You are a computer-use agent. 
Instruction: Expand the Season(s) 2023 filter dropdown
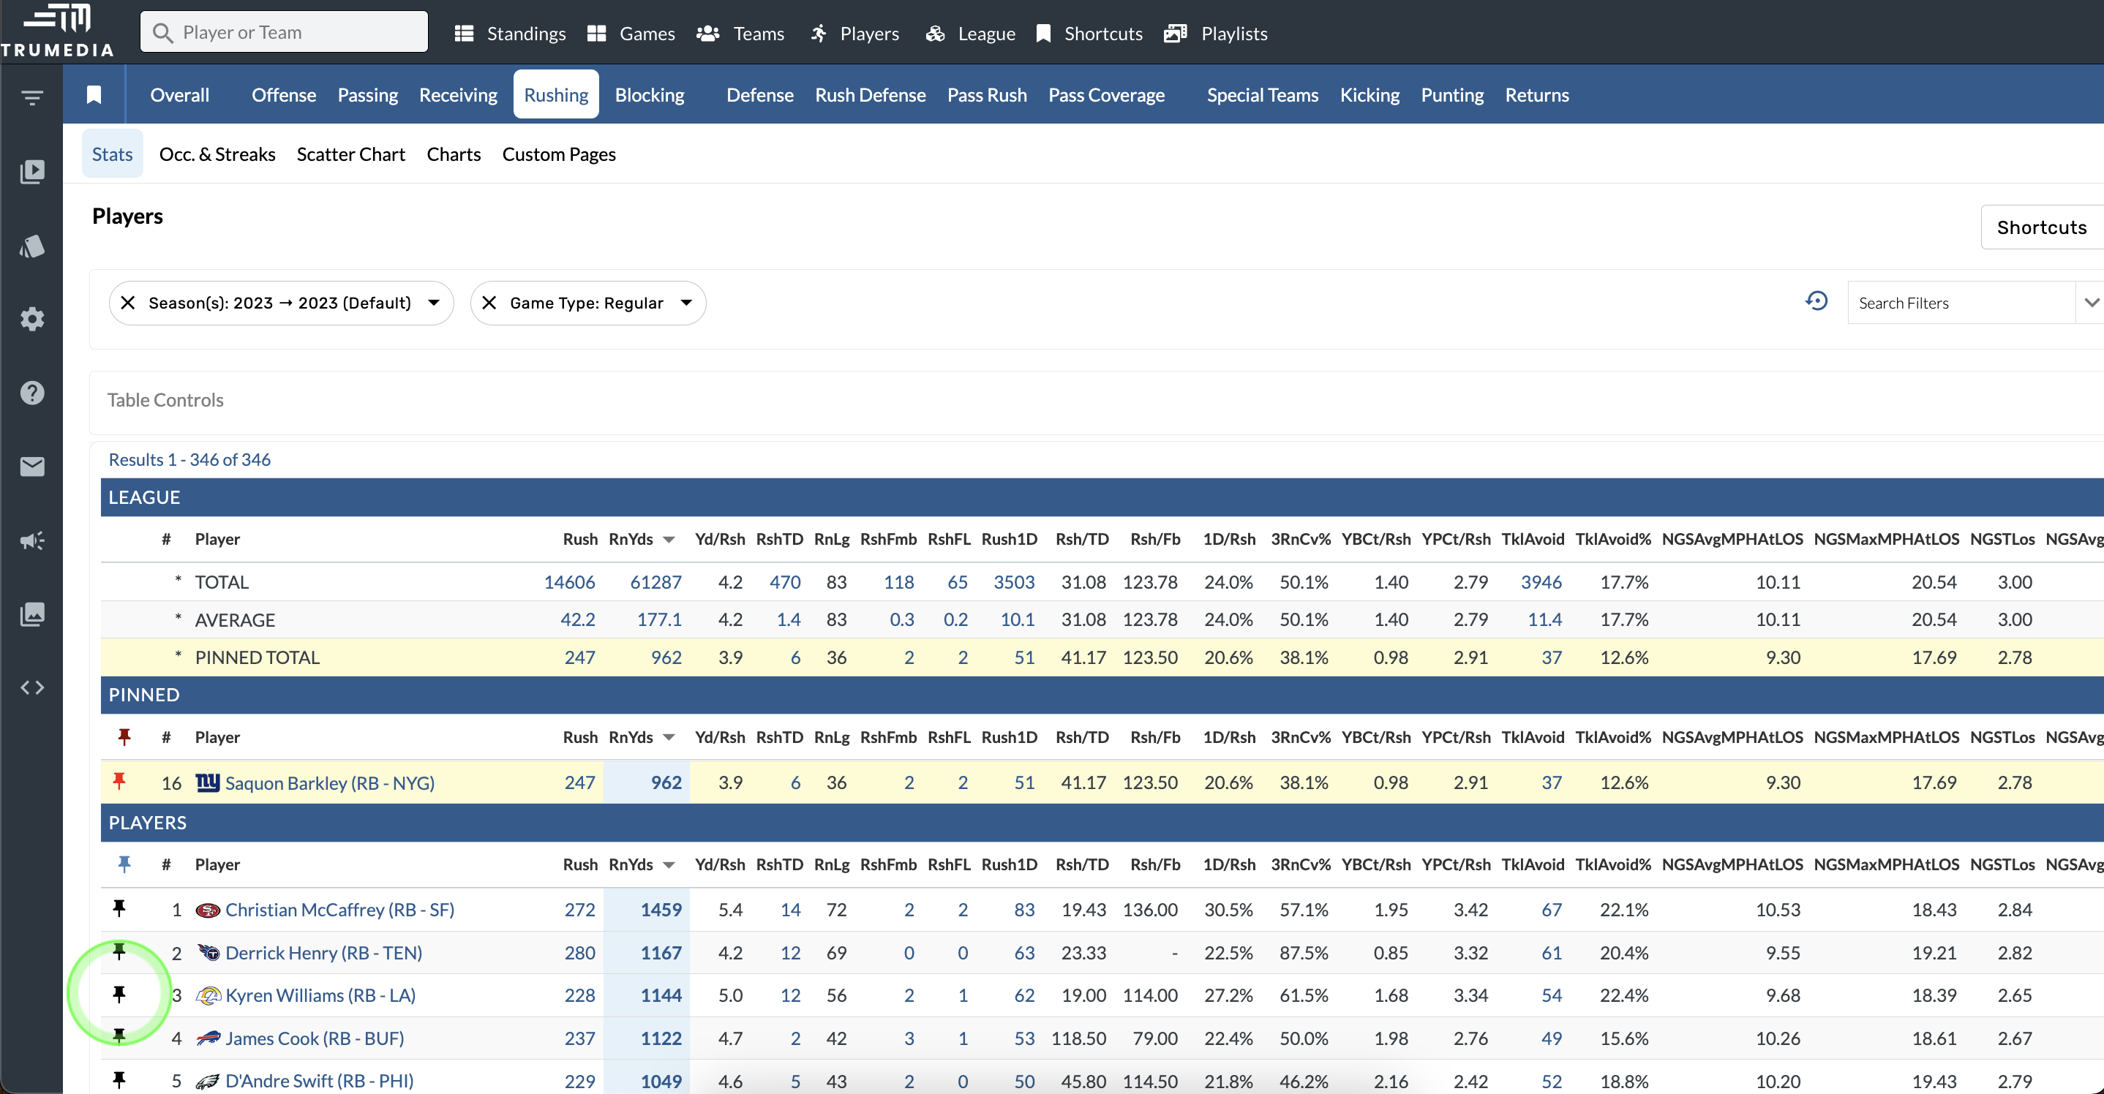click(434, 303)
